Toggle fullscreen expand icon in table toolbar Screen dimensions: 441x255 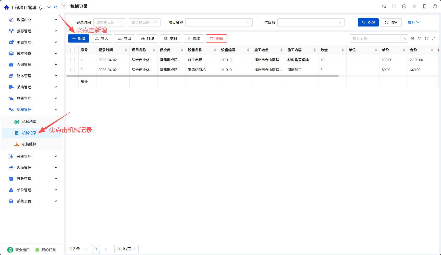tap(434, 38)
